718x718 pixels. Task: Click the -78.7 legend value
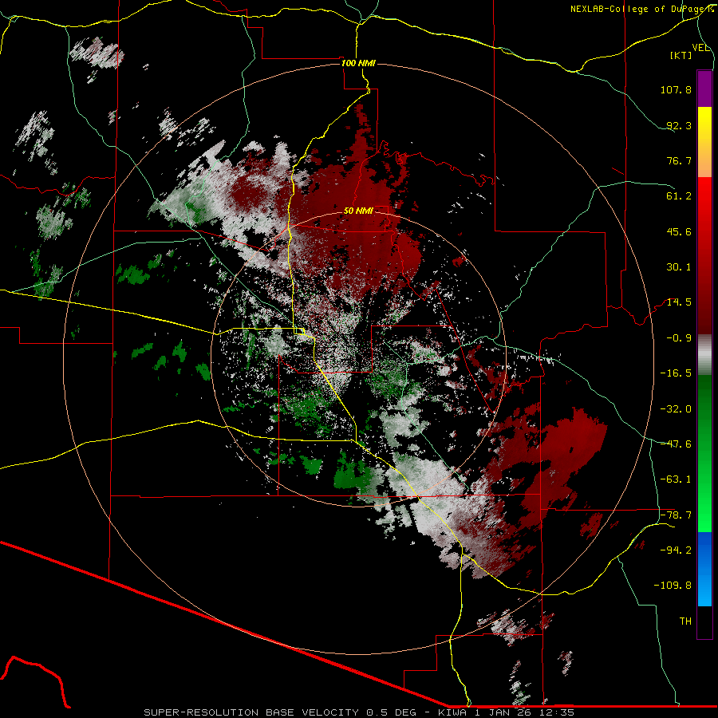[676, 515]
